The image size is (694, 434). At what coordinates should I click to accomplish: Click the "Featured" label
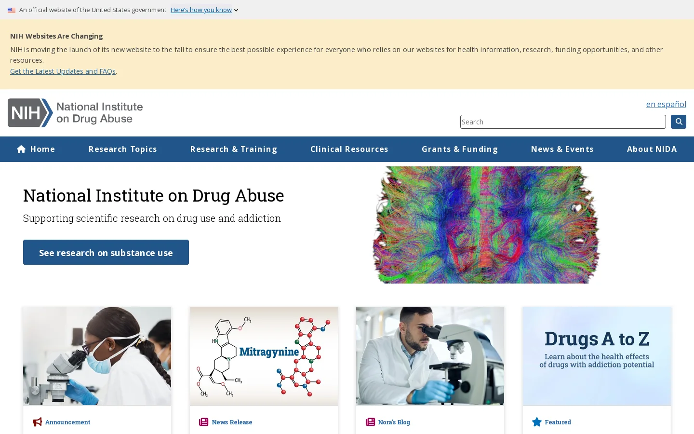tap(558, 422)
